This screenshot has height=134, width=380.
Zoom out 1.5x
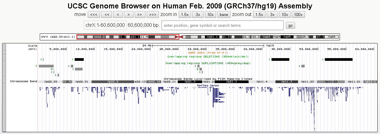(259, 14)
